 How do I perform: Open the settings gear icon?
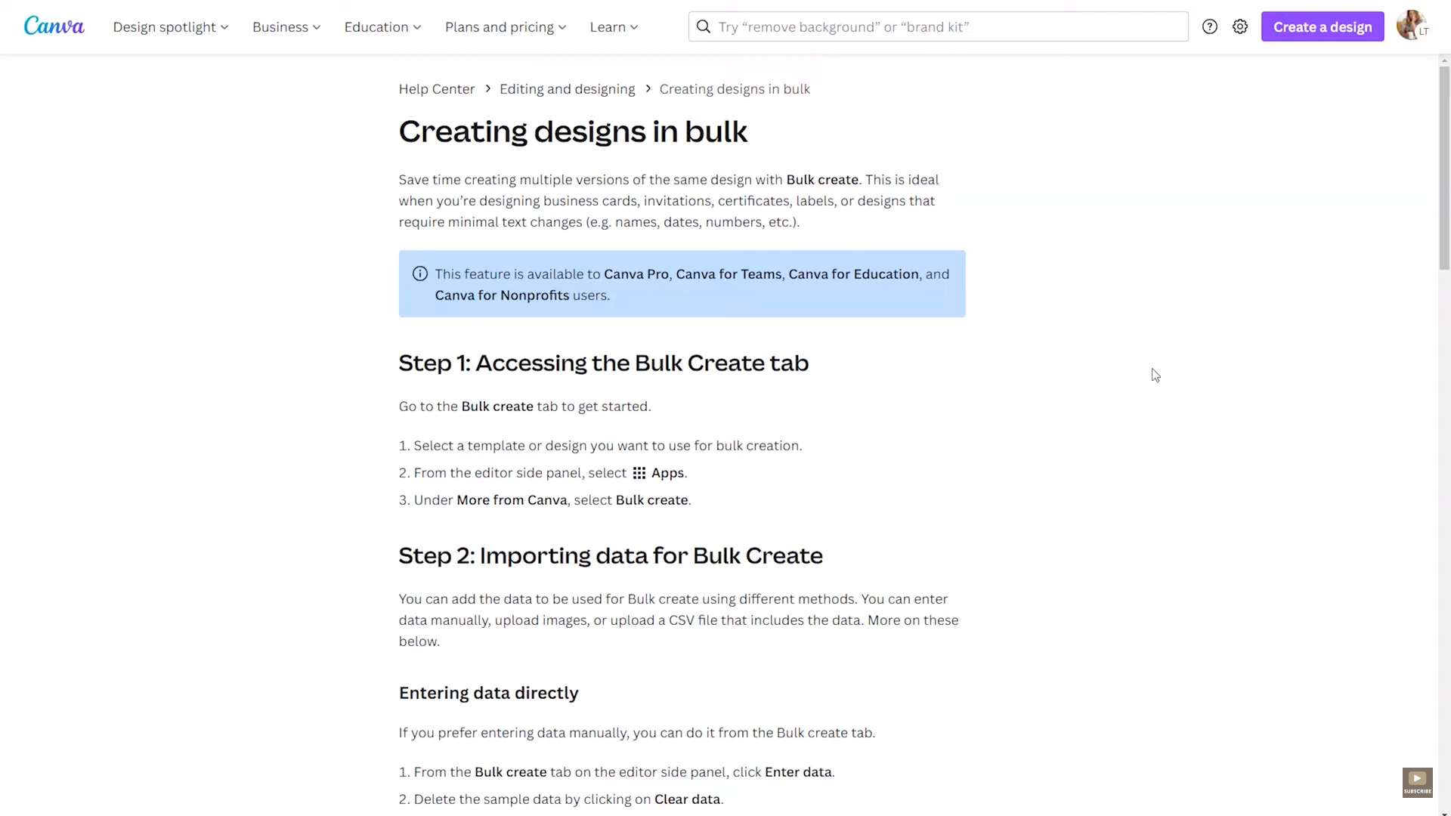pyautogui.click(x=1239, y=26)
